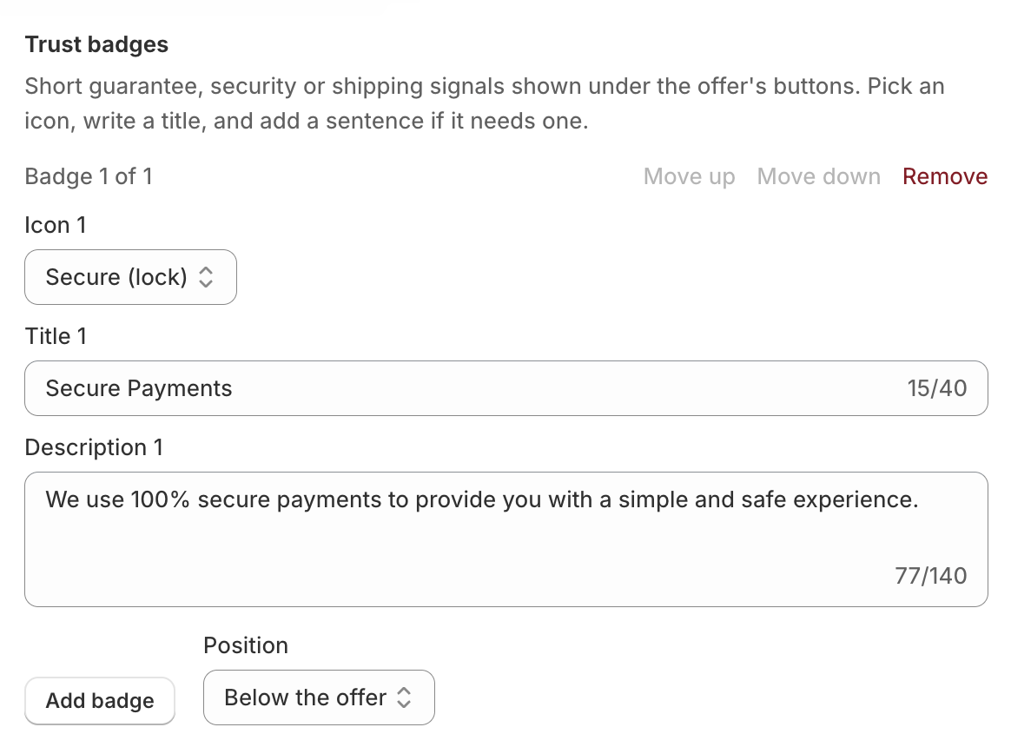
Task: Remove badge 1 via the Remove link
Action: click(x=945, y=176)
